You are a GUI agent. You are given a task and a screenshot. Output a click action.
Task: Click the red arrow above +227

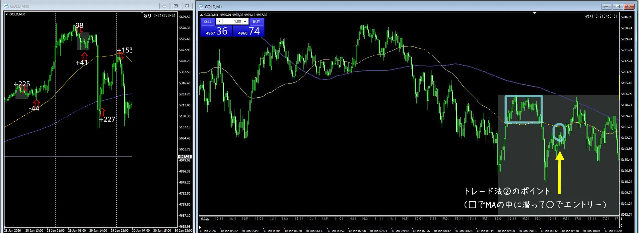[102, 112]
